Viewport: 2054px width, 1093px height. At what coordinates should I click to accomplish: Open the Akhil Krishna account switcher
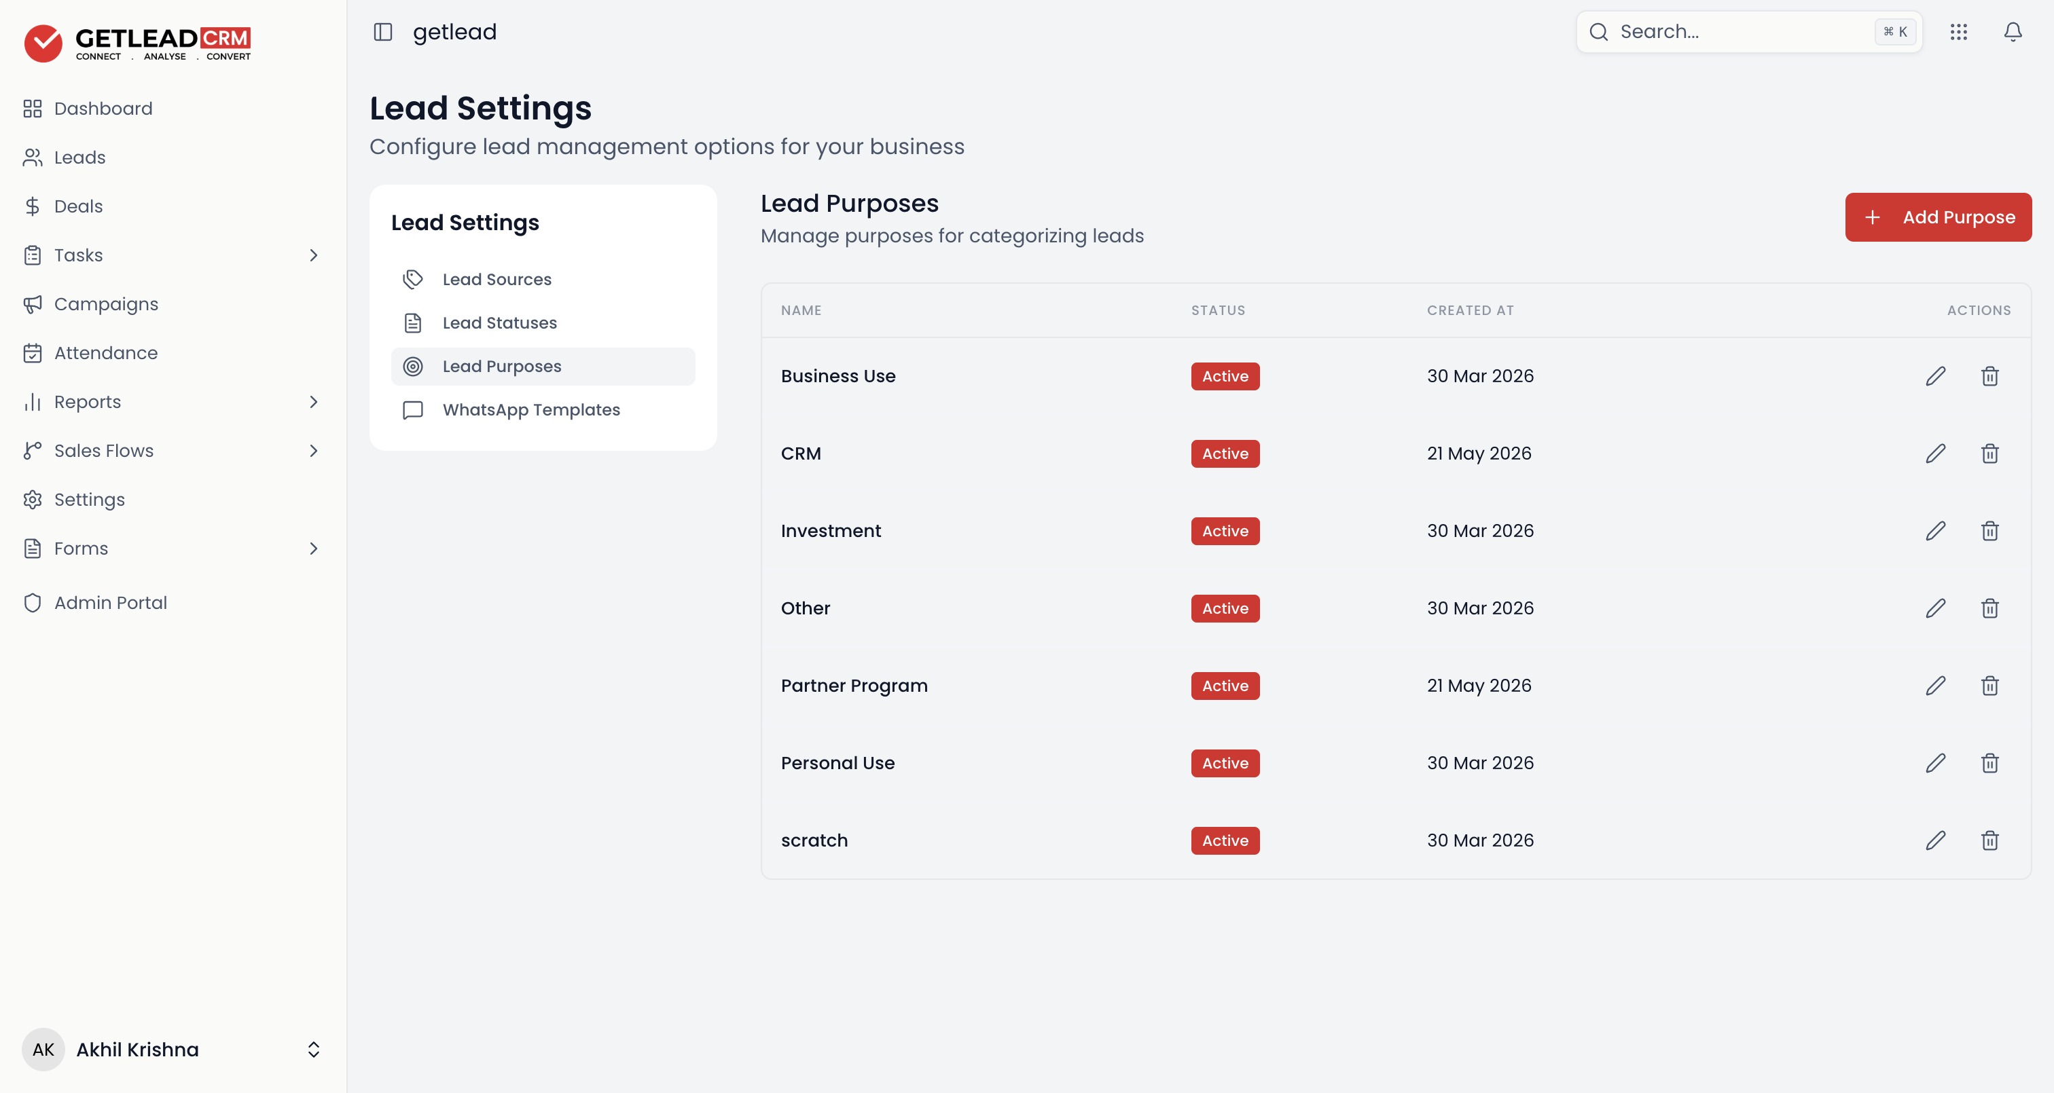tap(173, 1049)
